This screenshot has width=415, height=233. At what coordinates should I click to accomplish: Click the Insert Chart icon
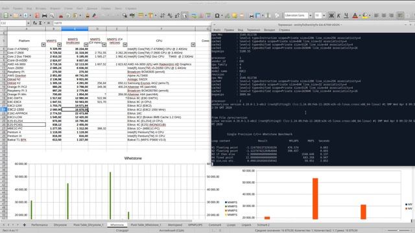coord(201,16)
